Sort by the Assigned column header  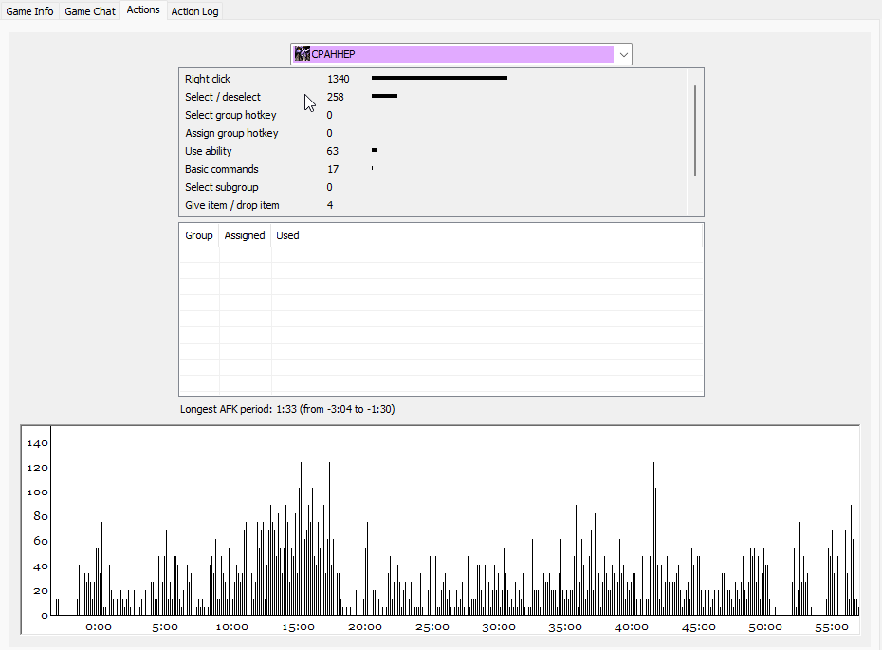(245, 235)
